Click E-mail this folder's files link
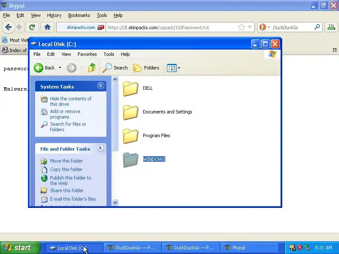 pos(73,199)
